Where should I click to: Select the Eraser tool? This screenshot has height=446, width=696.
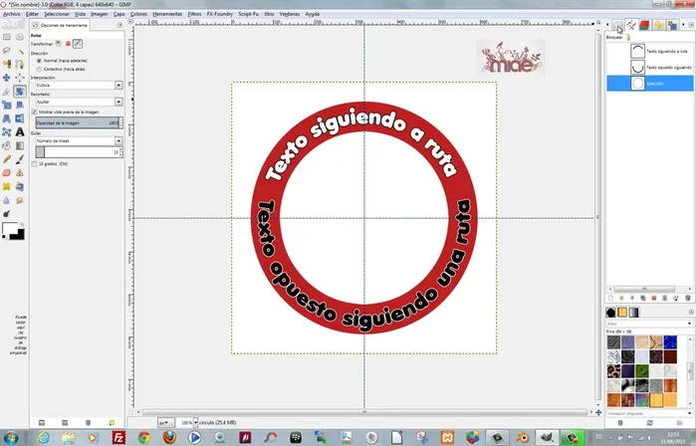click(x=7, y=171)
